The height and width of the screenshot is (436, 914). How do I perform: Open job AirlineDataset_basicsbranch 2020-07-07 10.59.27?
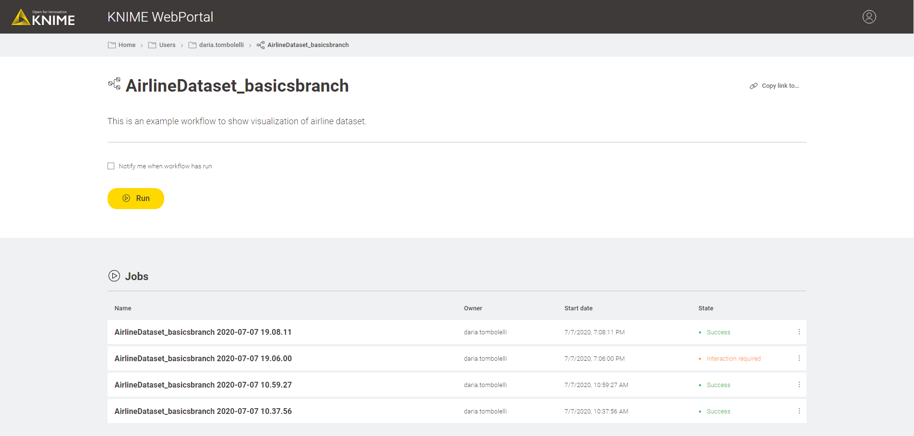pyautogui.click(x=203, y=385)
